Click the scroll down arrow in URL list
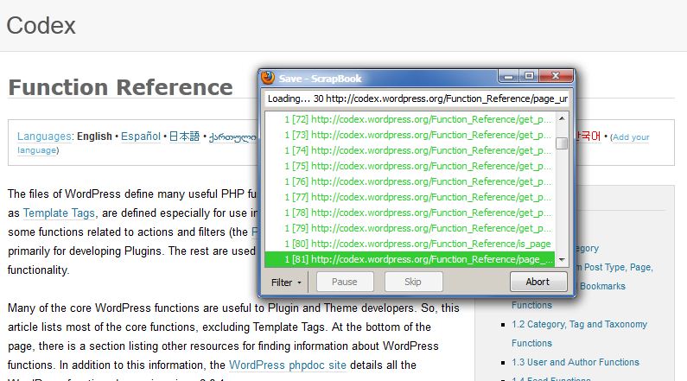The image size is (687, 381). pyautogui.click(x=562, y=260)
